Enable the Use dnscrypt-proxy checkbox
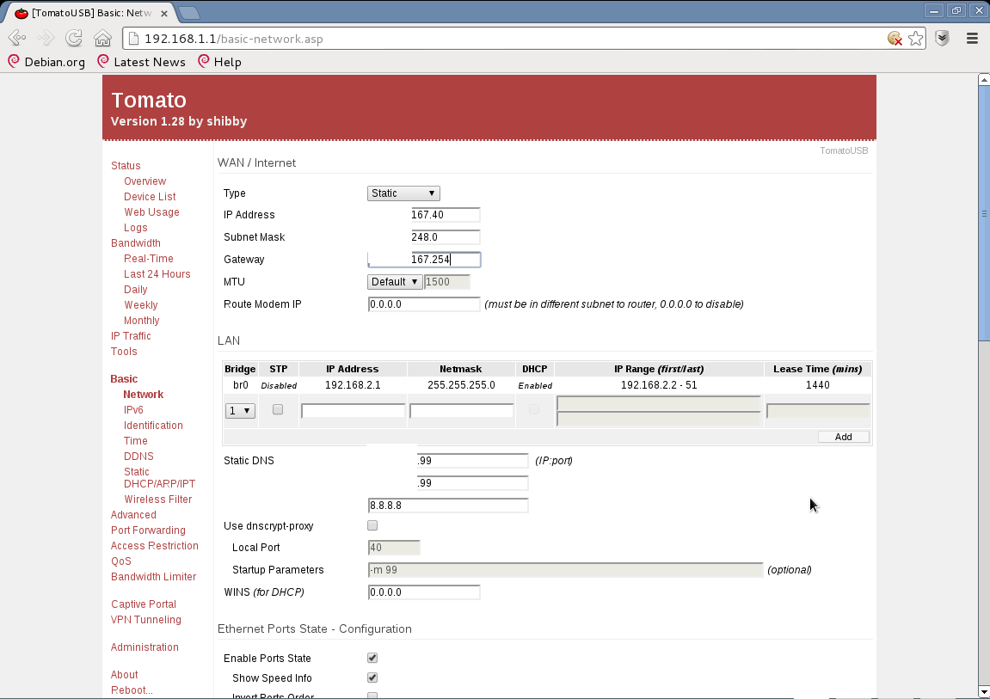The height and width of the screenshot is (699, 990). tap(372, 525)
